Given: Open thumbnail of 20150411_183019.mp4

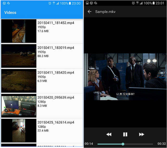Looking at the screenshot, I should click(19, 56).
